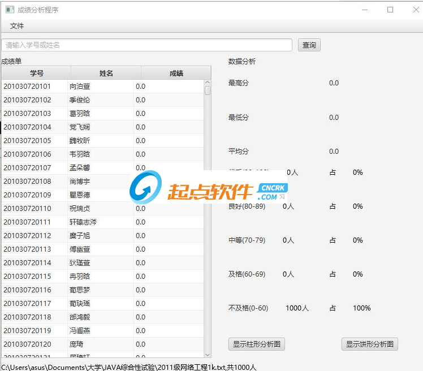Maximize the 成绩分析程序 window
The image size is (423, 371).
click(x=390, y=10)
